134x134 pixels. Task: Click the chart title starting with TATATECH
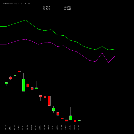[x=19, y=4]
